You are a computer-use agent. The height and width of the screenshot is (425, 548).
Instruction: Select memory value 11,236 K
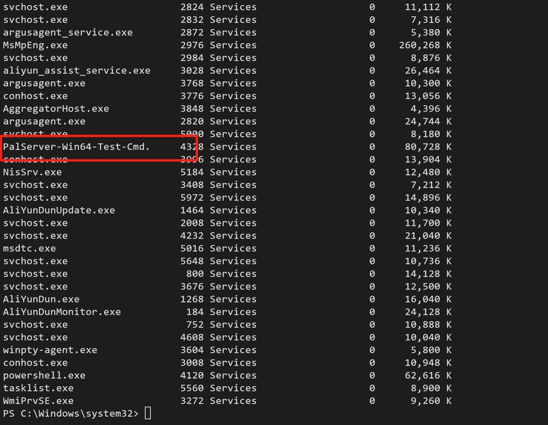pos(428,248)
